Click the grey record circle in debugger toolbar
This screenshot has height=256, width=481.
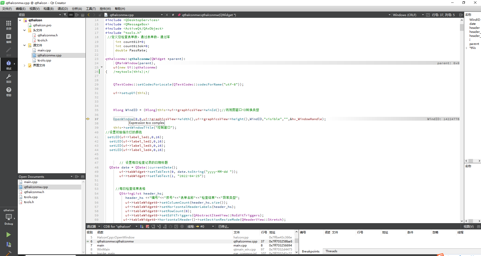(182, 226)
